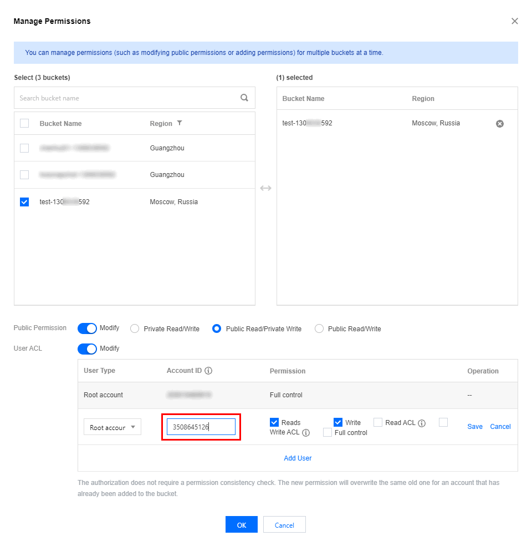Remove the selected test bucket
The height and width of the screenshot is (546, 532).
point(499,124)
